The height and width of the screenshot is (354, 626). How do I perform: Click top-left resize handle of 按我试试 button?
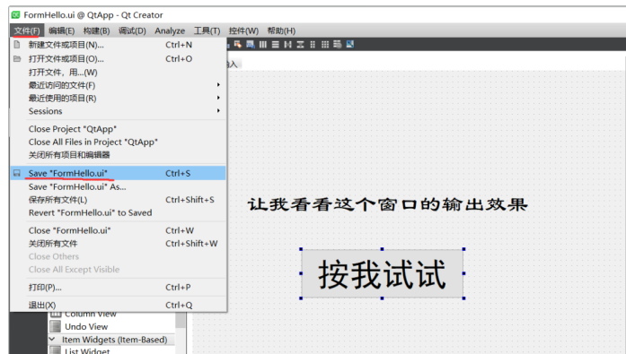[301, 249]
